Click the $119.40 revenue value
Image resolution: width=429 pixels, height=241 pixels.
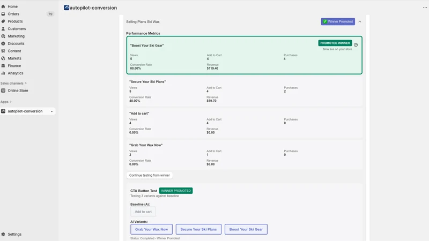pos(212,69)
